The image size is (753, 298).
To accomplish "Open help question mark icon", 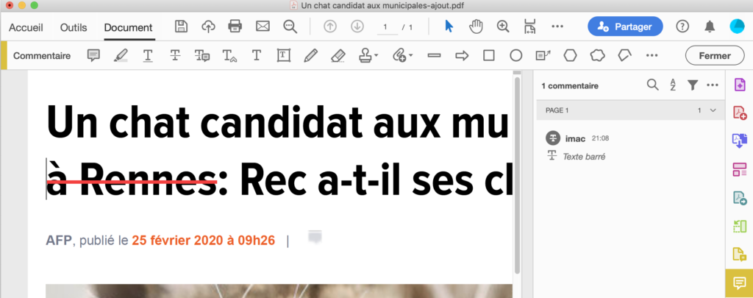I will (682, 27).
